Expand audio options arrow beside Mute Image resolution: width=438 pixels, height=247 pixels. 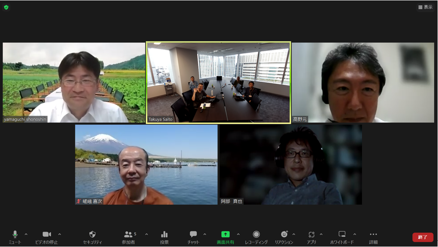(26, 234)
